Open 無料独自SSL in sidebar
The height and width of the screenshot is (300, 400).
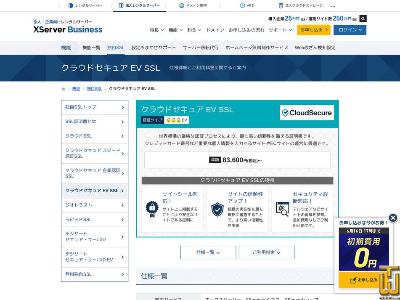pyautogui.click(x=95, y=274)
